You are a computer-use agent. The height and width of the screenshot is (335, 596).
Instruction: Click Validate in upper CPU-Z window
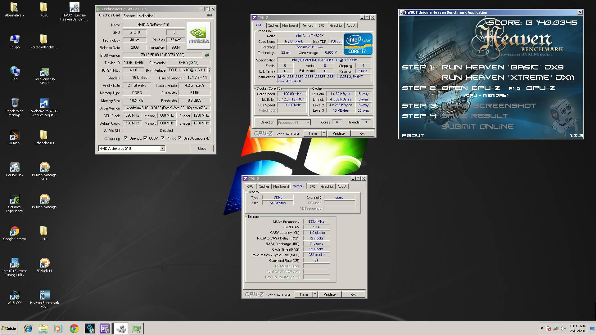(x=339, y=133)
